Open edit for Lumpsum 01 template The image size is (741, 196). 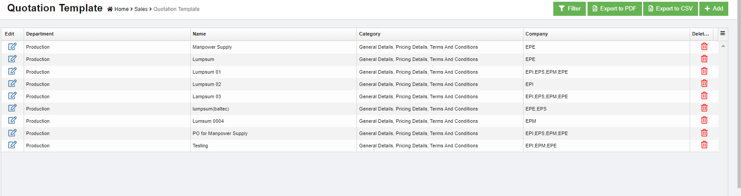pyautogui.click(x=12, y=71)
